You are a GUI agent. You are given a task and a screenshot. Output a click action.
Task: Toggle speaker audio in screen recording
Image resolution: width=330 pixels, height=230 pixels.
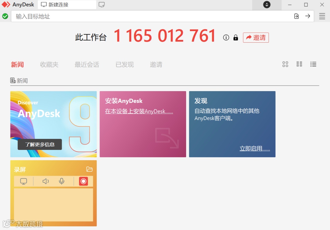46,181
